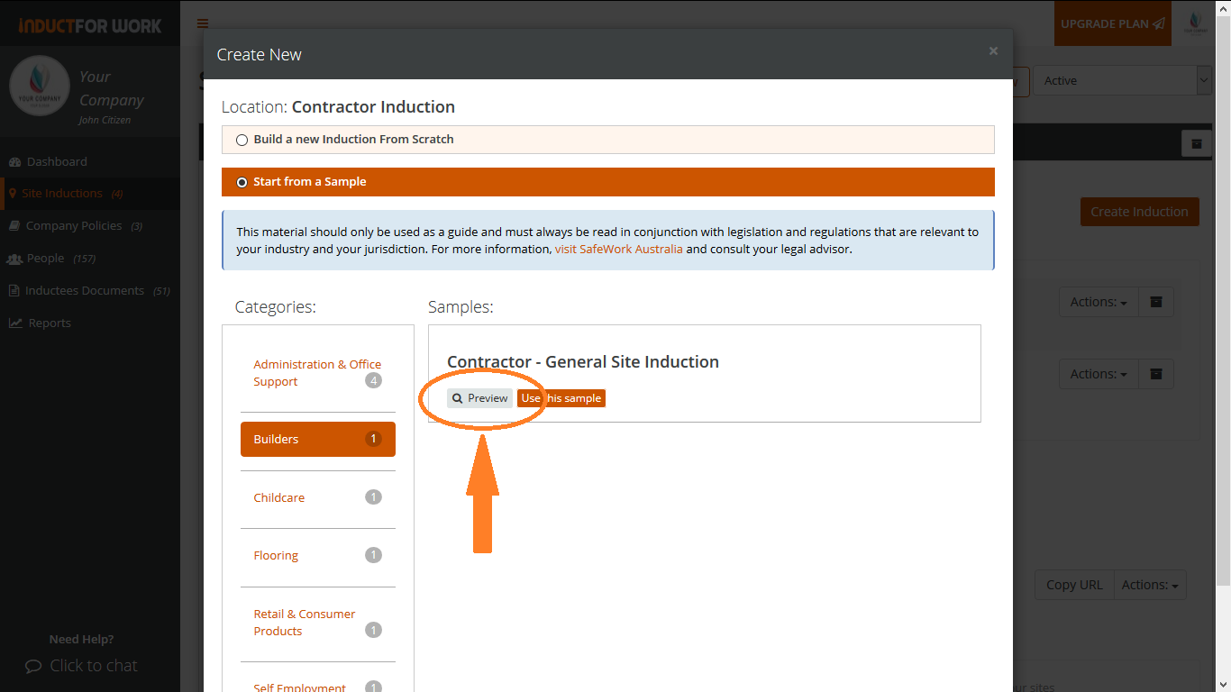Open the Active status dropdown

1122,80
